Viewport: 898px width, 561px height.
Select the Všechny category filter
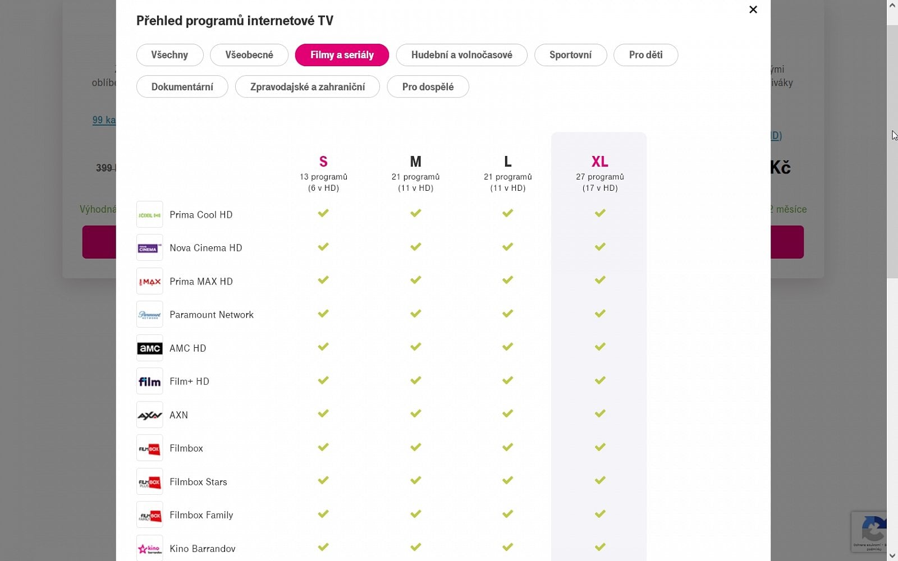[x=169, y=55]
